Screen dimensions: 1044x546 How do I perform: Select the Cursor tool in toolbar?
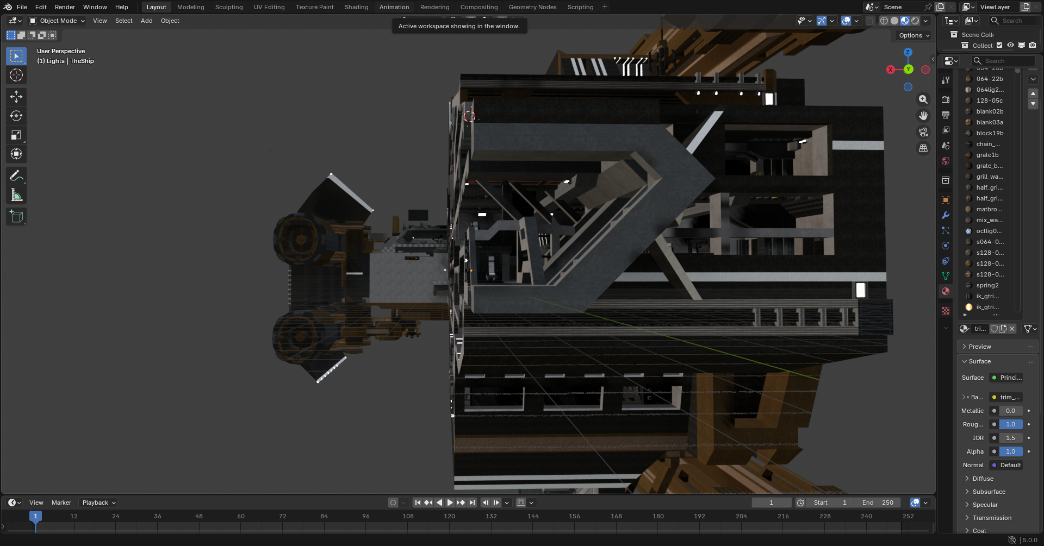tap(16, 75)
